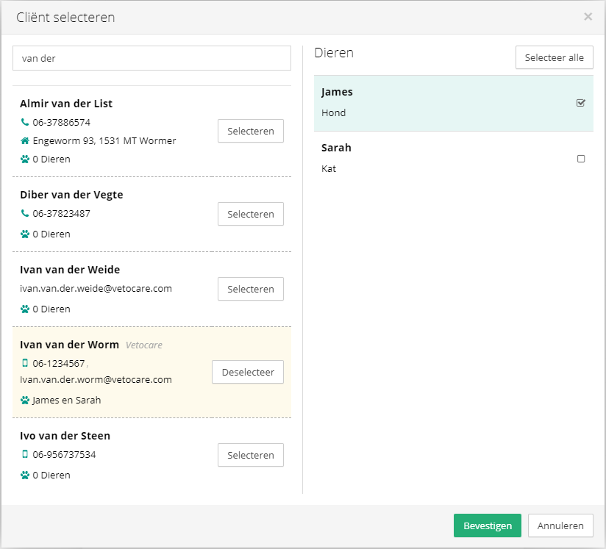Image resolution: width=606 pixels, height=549 pixels.
Task: Click mobile icon next to 06-1234567
Action: click(25, 363)
